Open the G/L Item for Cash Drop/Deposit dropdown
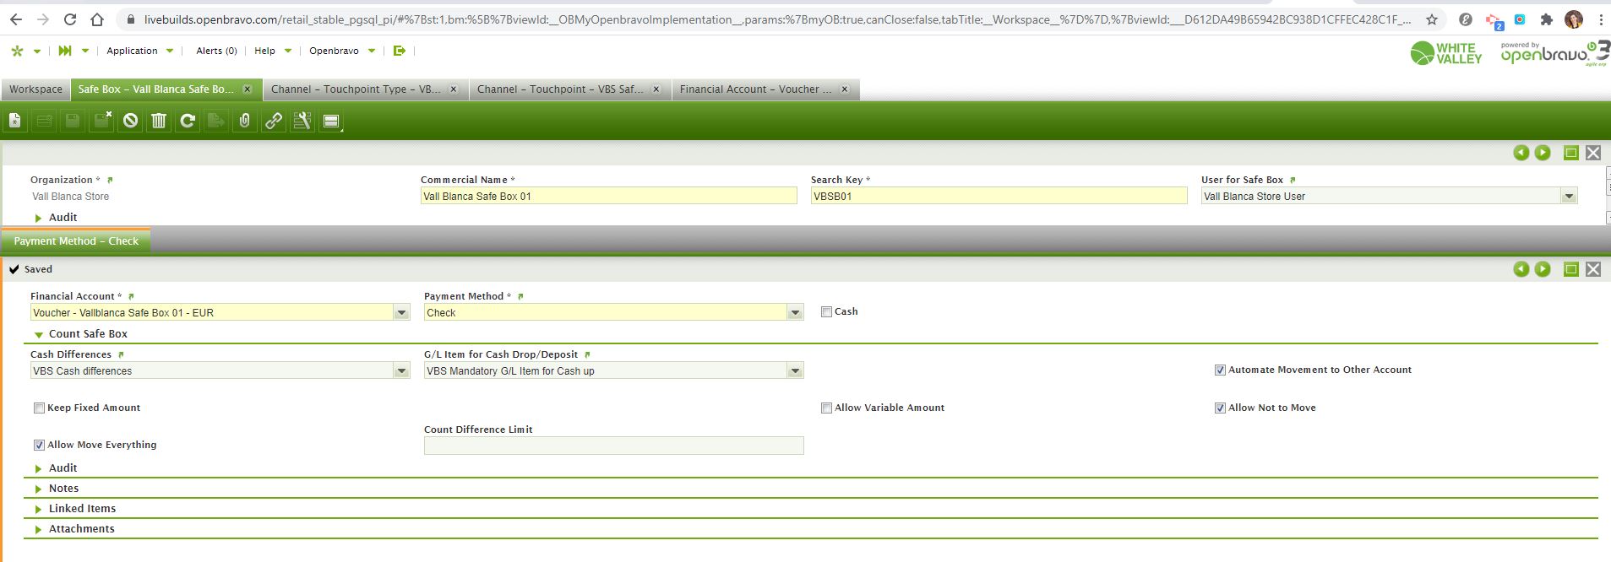The width and height of the screenshot is (1611, 562). click(795, 371)
